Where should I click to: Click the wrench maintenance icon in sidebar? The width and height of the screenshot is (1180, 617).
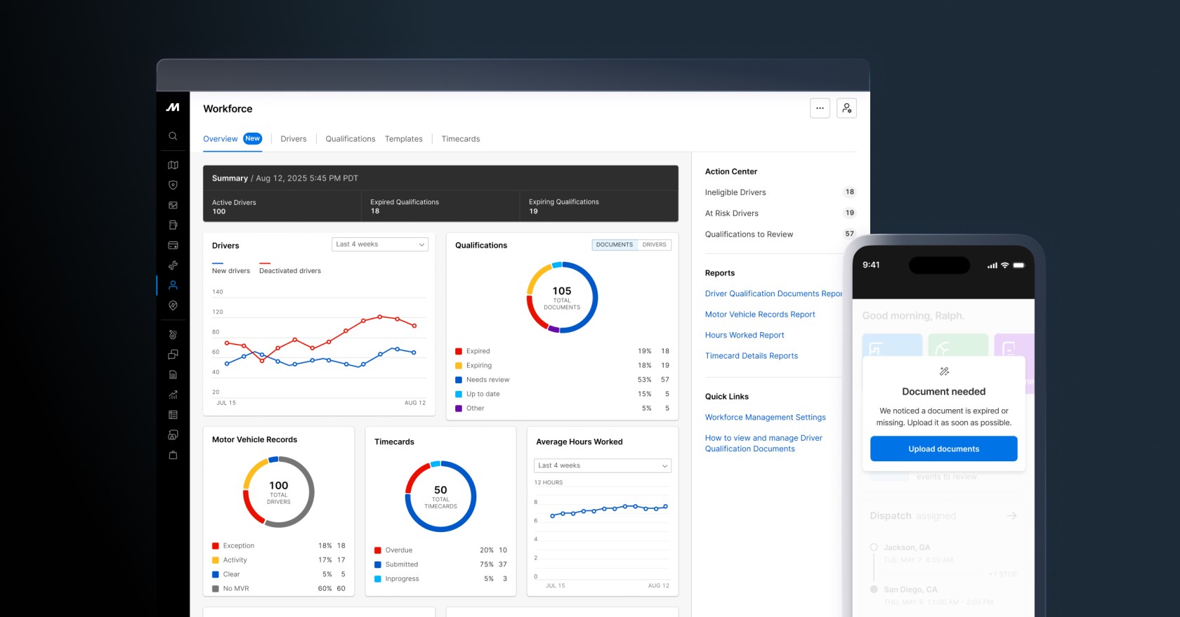[173, 265]
